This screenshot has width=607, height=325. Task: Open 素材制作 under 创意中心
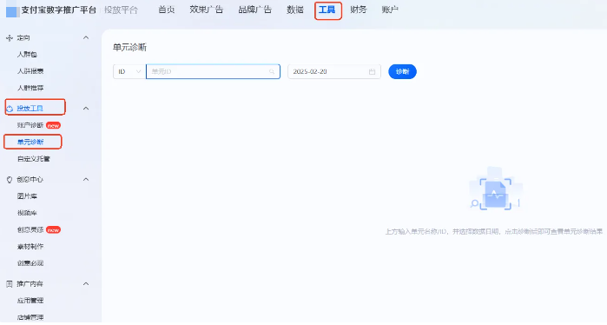(x=30, y=247)
